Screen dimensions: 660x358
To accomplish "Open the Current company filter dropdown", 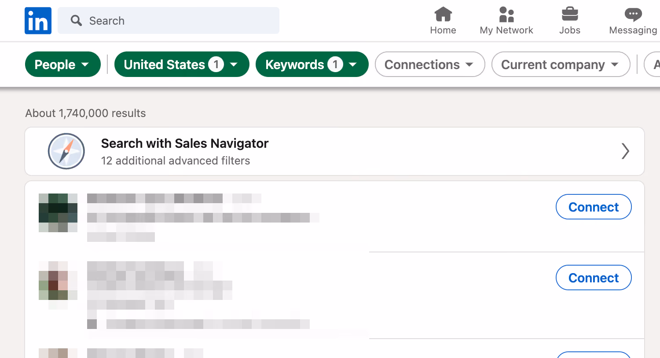I will click(x=561, y=64).
